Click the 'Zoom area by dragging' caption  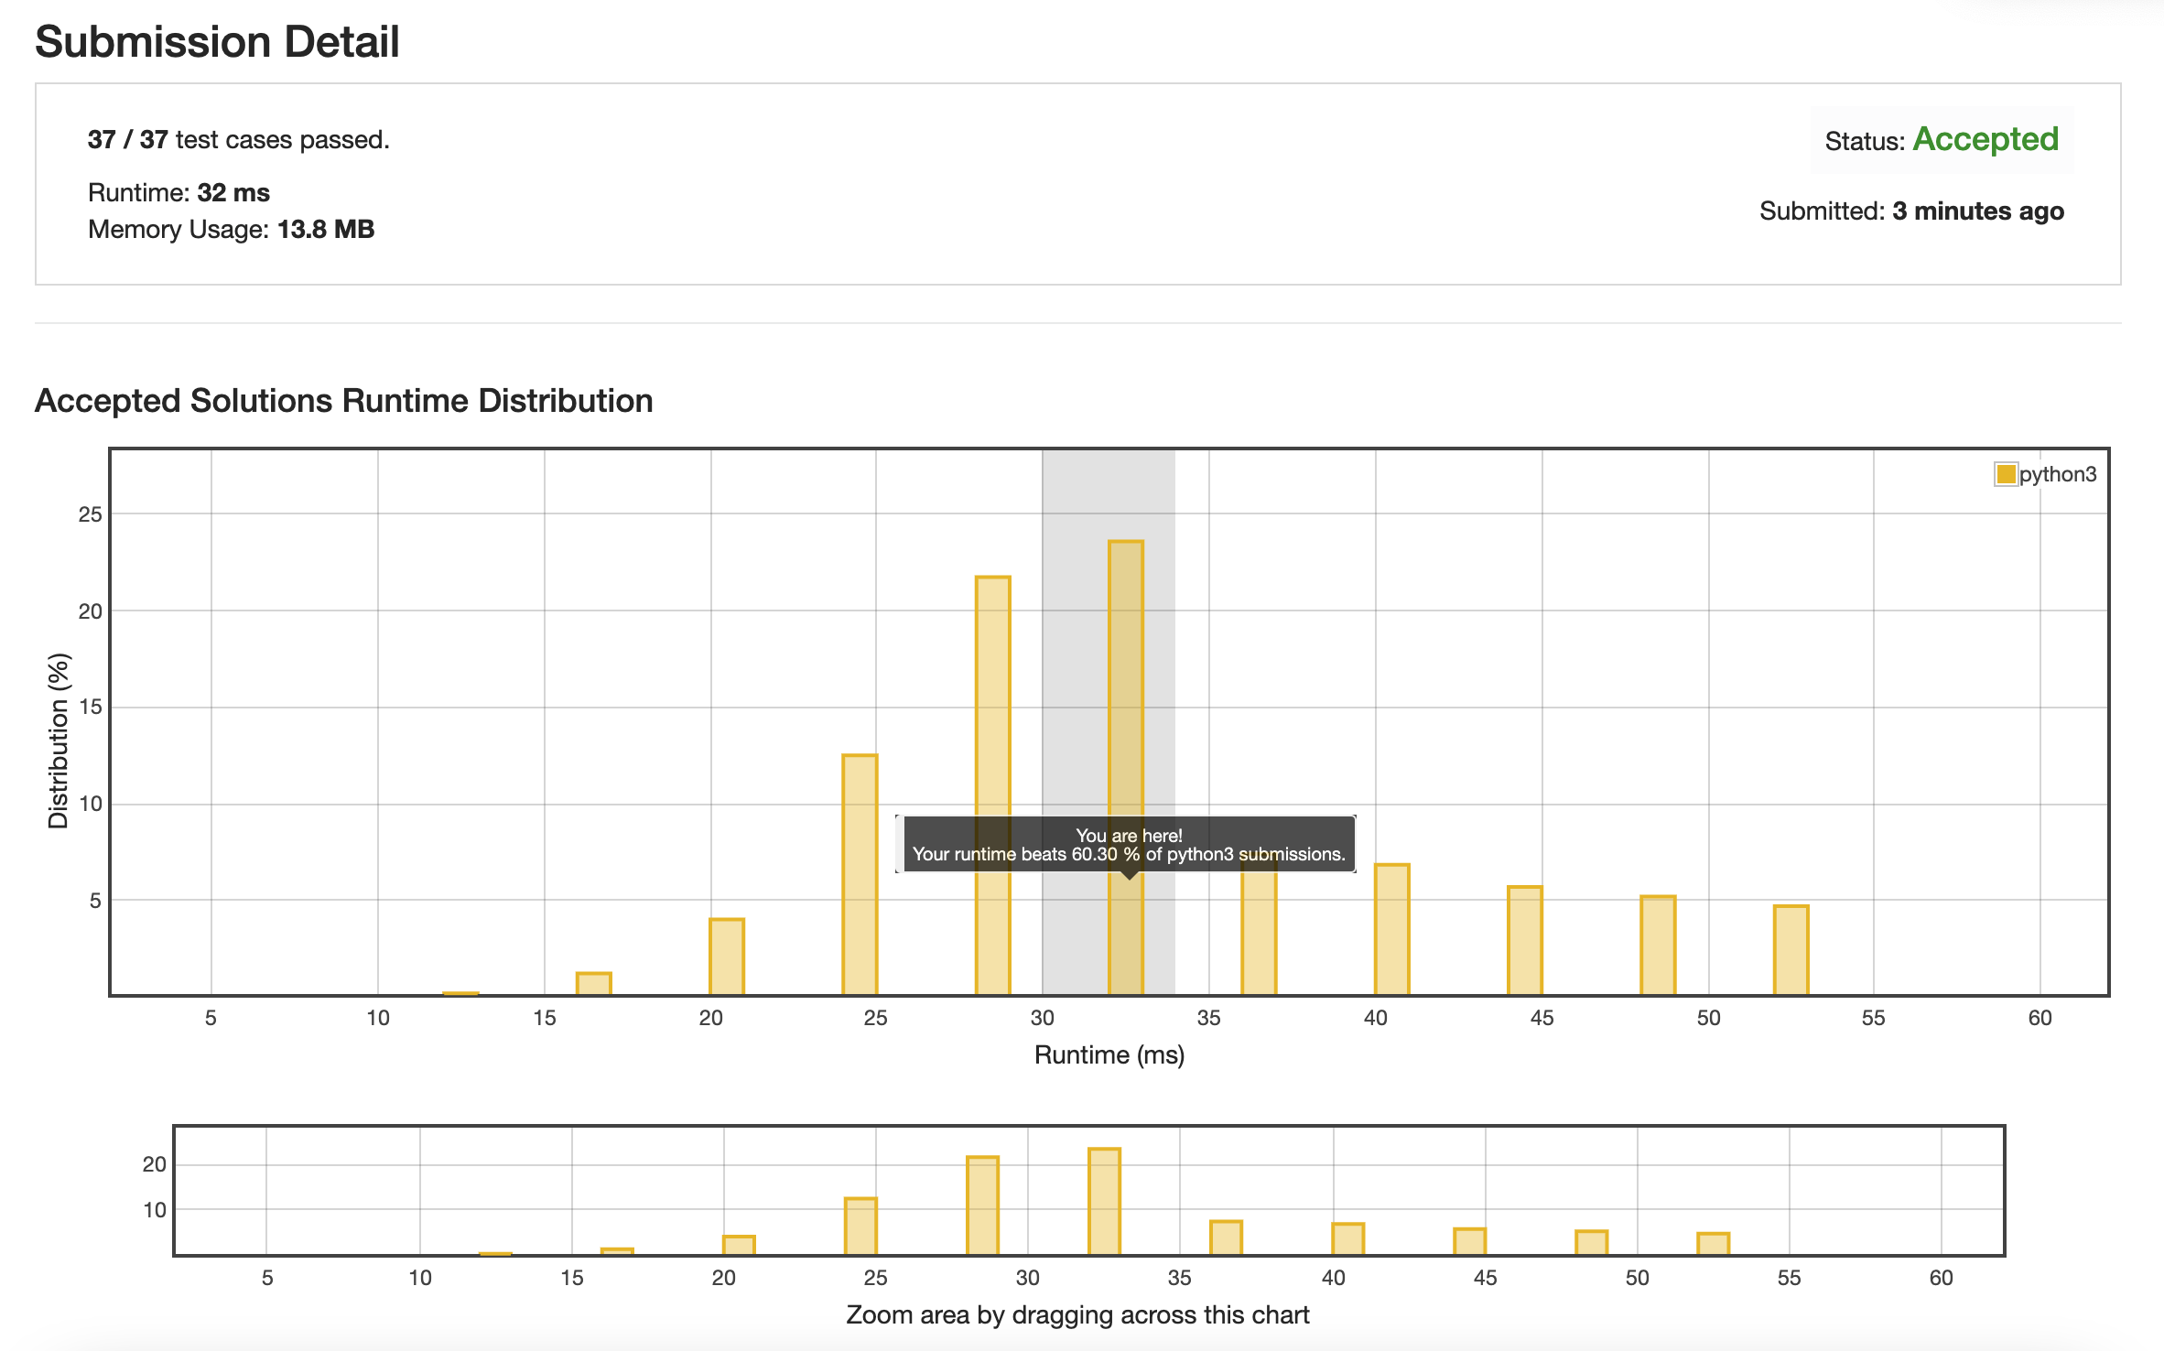point(1077,1315)
